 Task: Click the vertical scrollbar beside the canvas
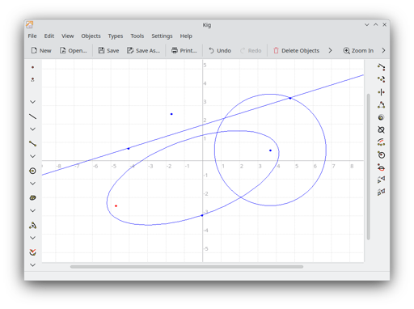pyautogui.click(x=368, y=167)
